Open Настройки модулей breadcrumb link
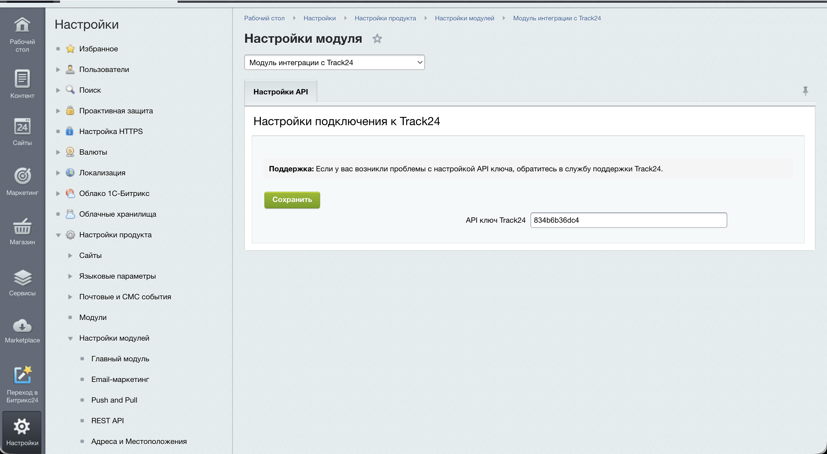 pyautogui.click(x=464, y=18)
